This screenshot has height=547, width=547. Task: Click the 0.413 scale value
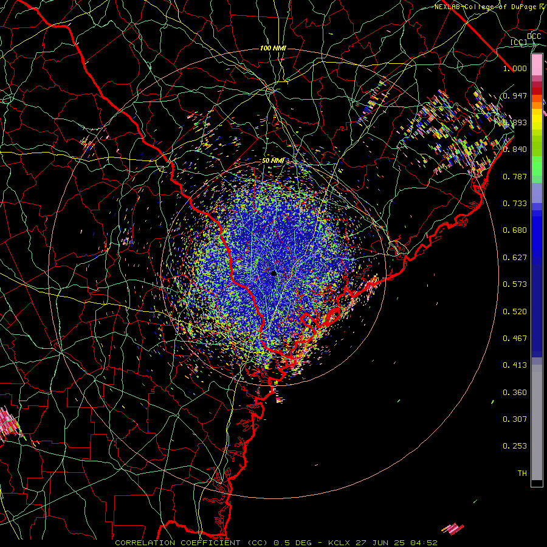(x=515, y=365)
